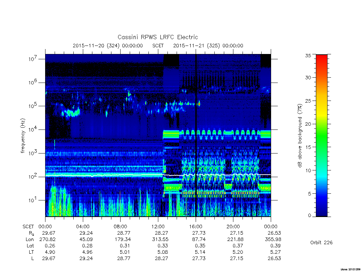Click the 35 tick on the colorbar
Image resolution: width=361 pixels, height=271 pixels.
308,55
